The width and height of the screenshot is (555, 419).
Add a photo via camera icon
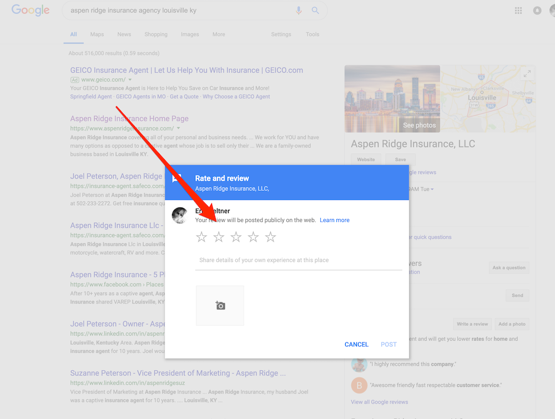pyautogui.click(x=220, y=305)
